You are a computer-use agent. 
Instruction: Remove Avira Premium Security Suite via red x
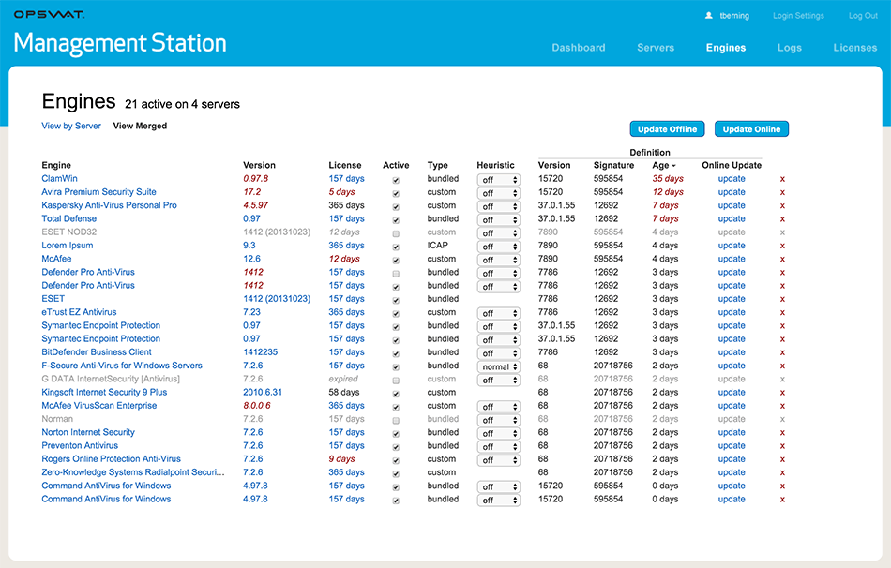pos(782,192)
